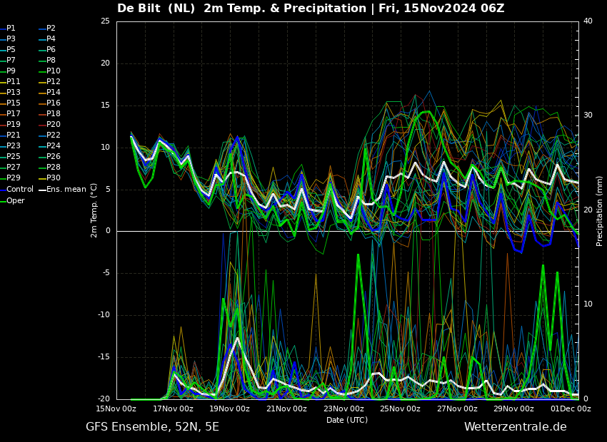
Task: Select the P30 legend entry
Action: pyautogui.click(x=53, y=178)
